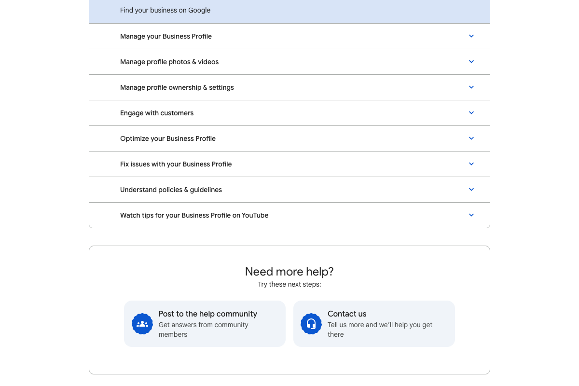The height and width of the screenshot is (386, 579).
Task: Select Engage with customers title
Action: [157, 113]
